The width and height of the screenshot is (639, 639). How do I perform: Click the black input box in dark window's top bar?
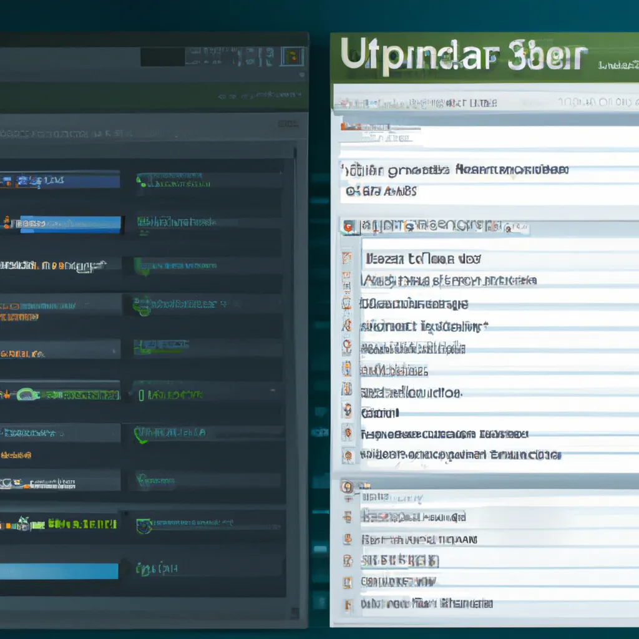point(163,57)
